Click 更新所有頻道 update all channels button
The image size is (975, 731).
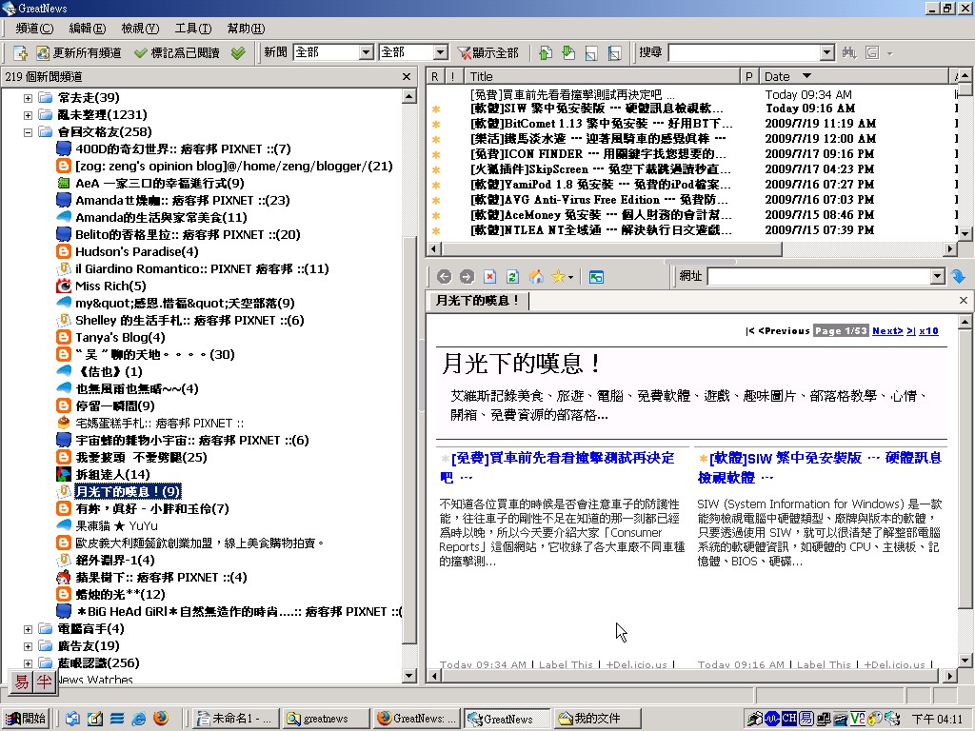pos(78,53)
